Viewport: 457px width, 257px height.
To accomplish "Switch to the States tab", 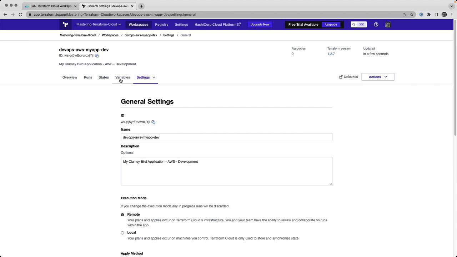I will [104, 77].
